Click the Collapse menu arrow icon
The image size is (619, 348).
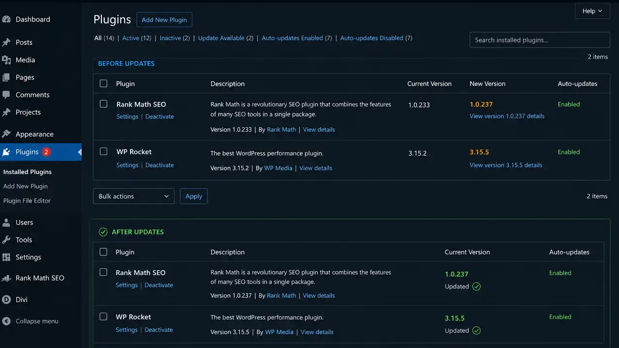click(x=6, y=321)
